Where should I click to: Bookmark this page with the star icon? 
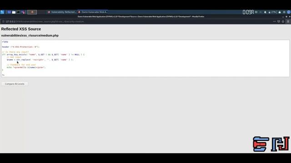click(x=283, y=22)
